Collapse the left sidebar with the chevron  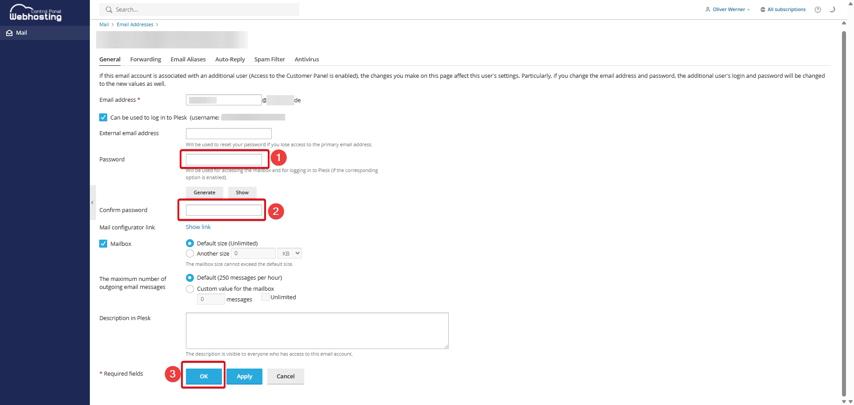(x=92, y=202)
